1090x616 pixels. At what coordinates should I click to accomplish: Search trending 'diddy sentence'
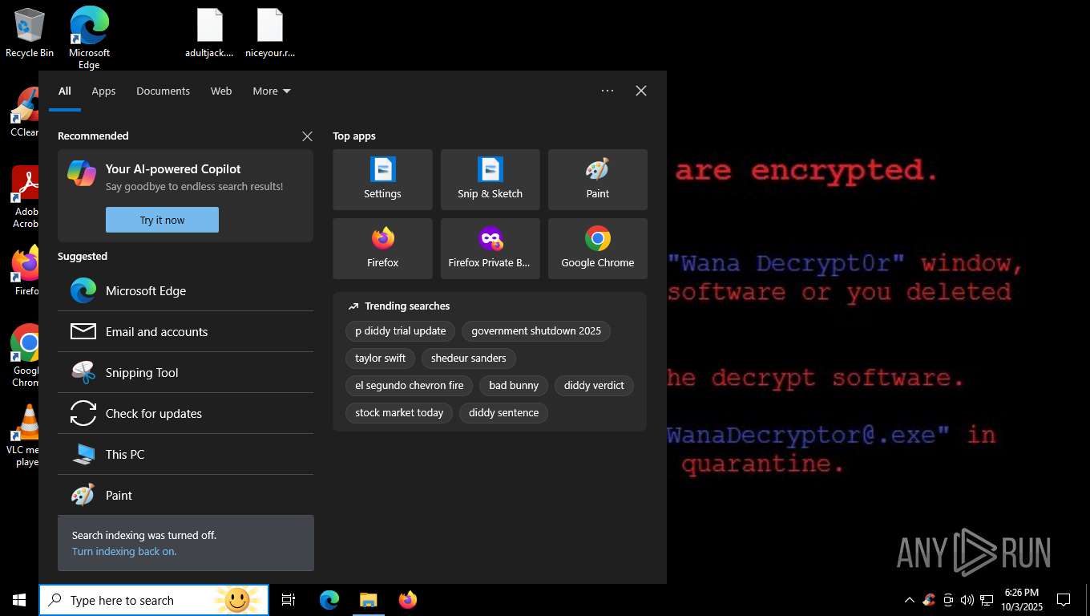[504, 412]
